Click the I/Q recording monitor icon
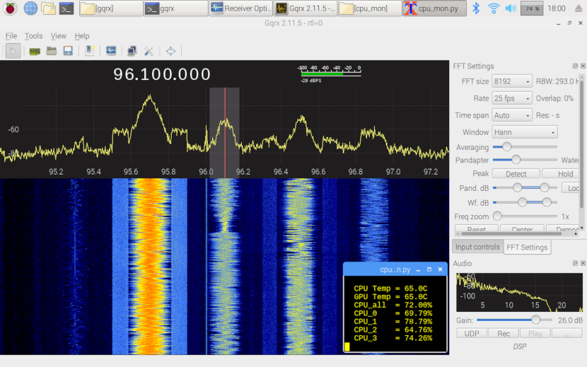587x367 pixels. point(111,50)
